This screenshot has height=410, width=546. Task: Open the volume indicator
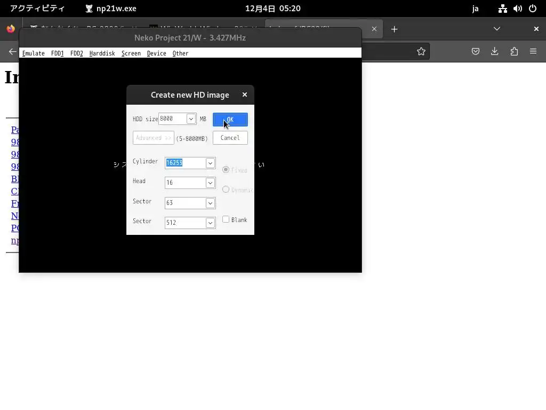[x=517, y=9]
